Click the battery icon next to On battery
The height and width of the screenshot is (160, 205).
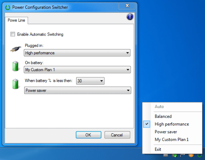click(x=15, y=66)
